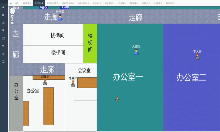Click the signpost icon in sidebar
220x132 pixels.
3,31
